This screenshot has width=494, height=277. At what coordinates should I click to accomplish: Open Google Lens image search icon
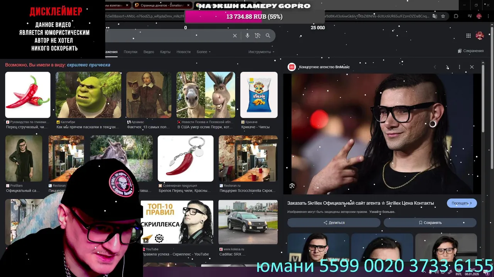point(257,36)
